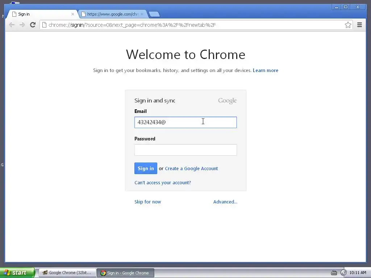This screenshot has width=371, height=278.
Task: Restore down the Chrome window
Action: click(345, 7)
